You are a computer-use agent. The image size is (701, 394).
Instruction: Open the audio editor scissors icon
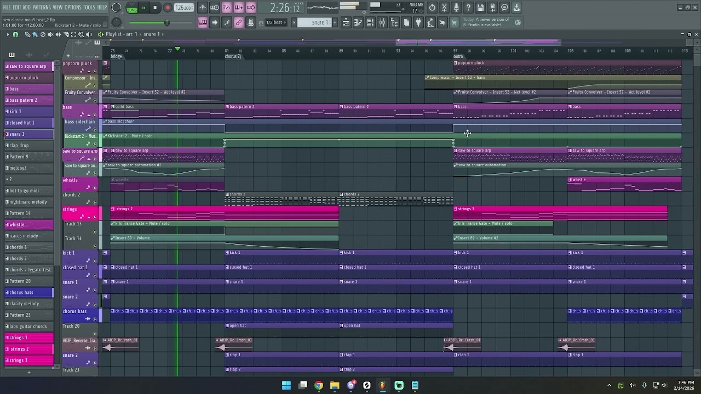point(444,8)
